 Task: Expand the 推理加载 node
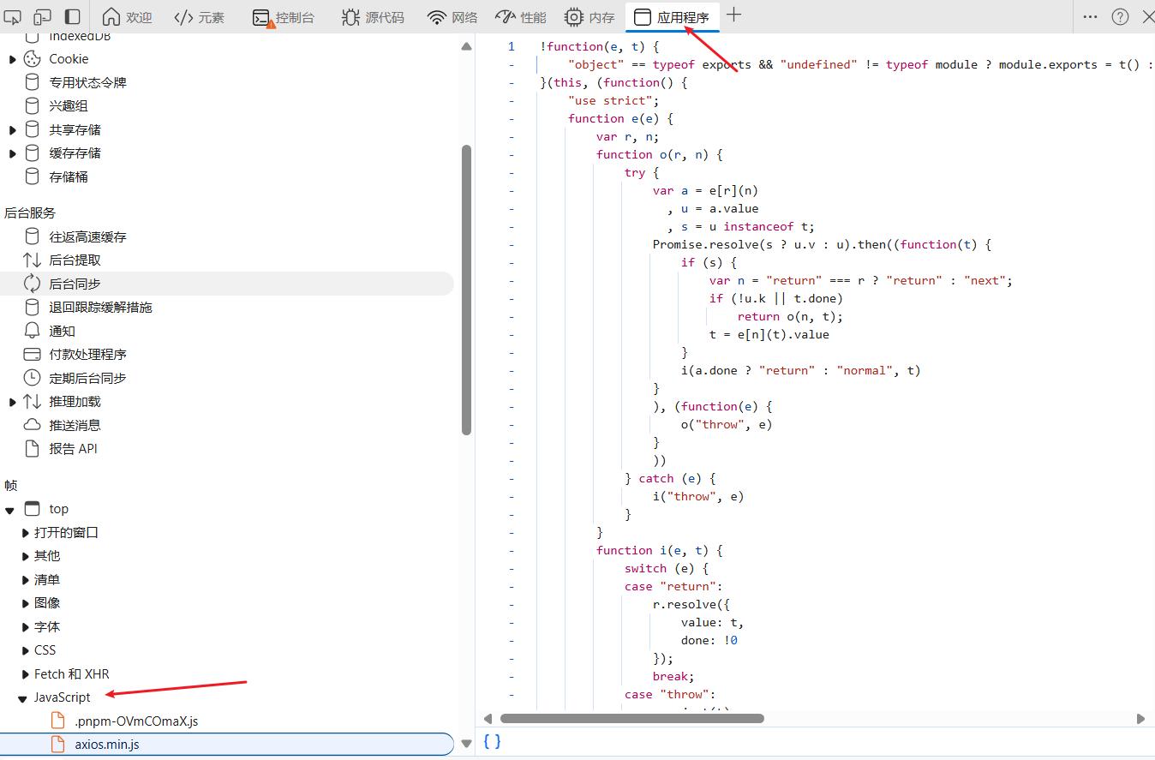(12, 402)
